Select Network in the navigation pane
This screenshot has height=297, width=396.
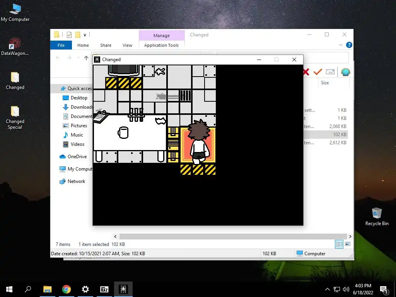click(72, 181)
